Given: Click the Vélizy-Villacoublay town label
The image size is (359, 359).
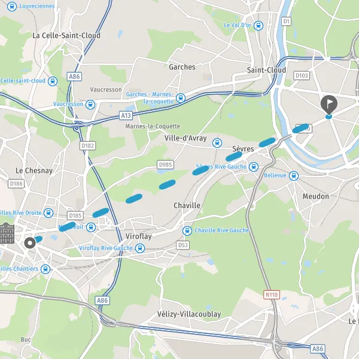Looking at the screenshot, I should pos(189,314).
